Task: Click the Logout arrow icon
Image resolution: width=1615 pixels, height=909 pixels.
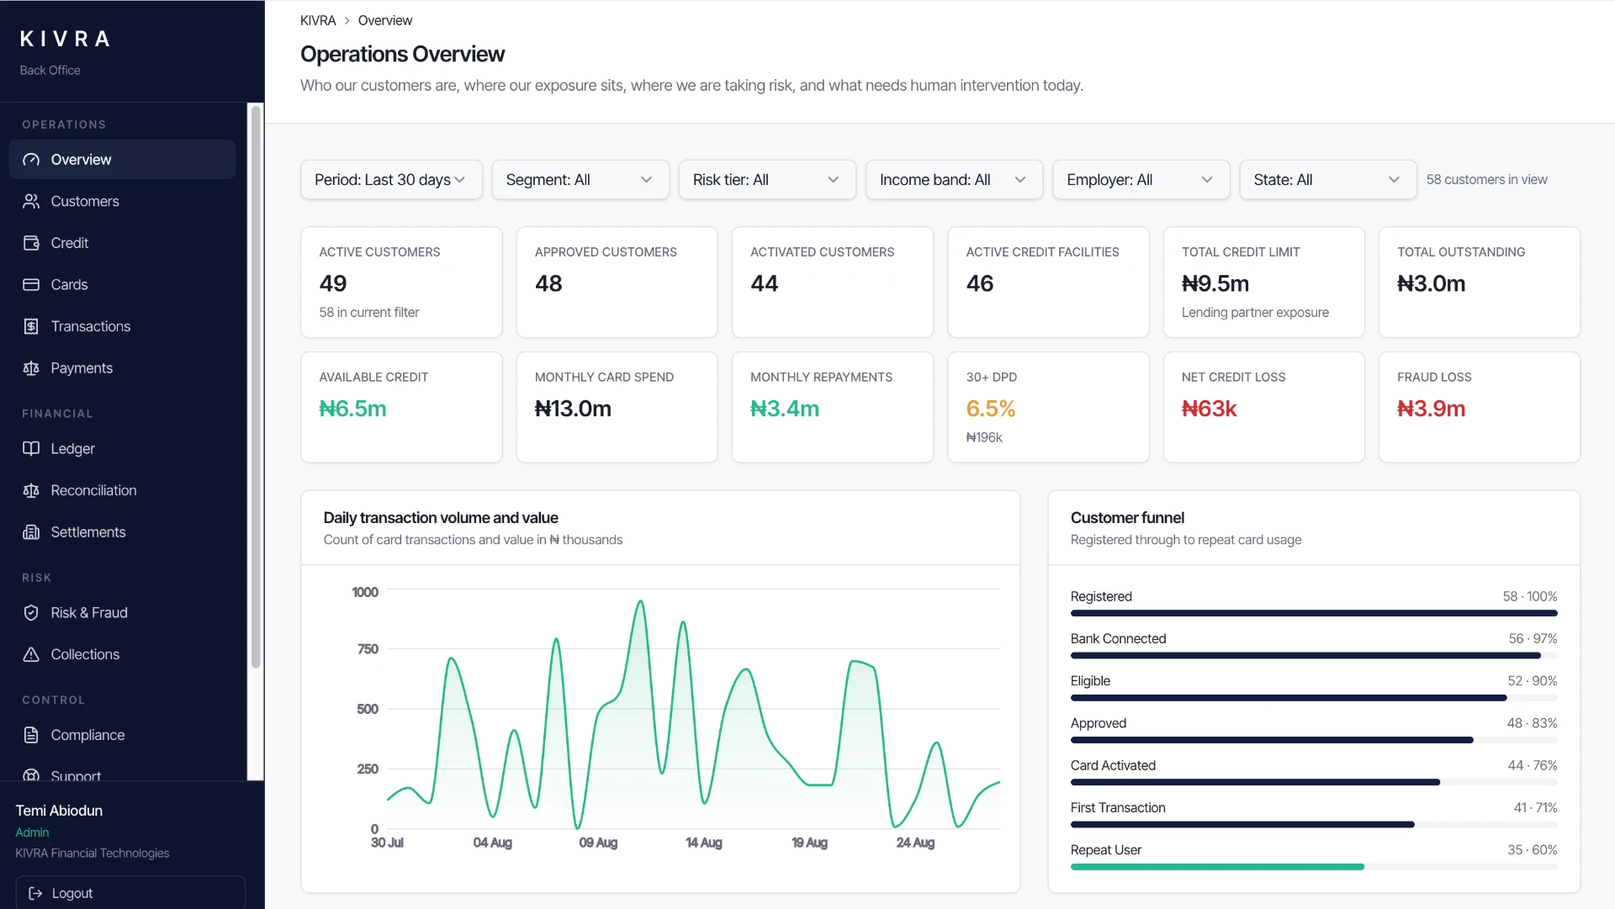Action: click(35, 893)
